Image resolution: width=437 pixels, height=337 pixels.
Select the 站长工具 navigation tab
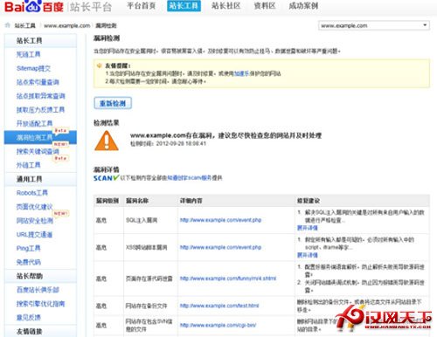pyautogui.click(x=184, y=6)
